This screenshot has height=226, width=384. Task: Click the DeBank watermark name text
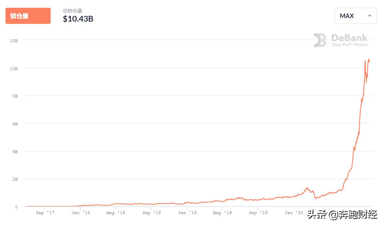349,38
